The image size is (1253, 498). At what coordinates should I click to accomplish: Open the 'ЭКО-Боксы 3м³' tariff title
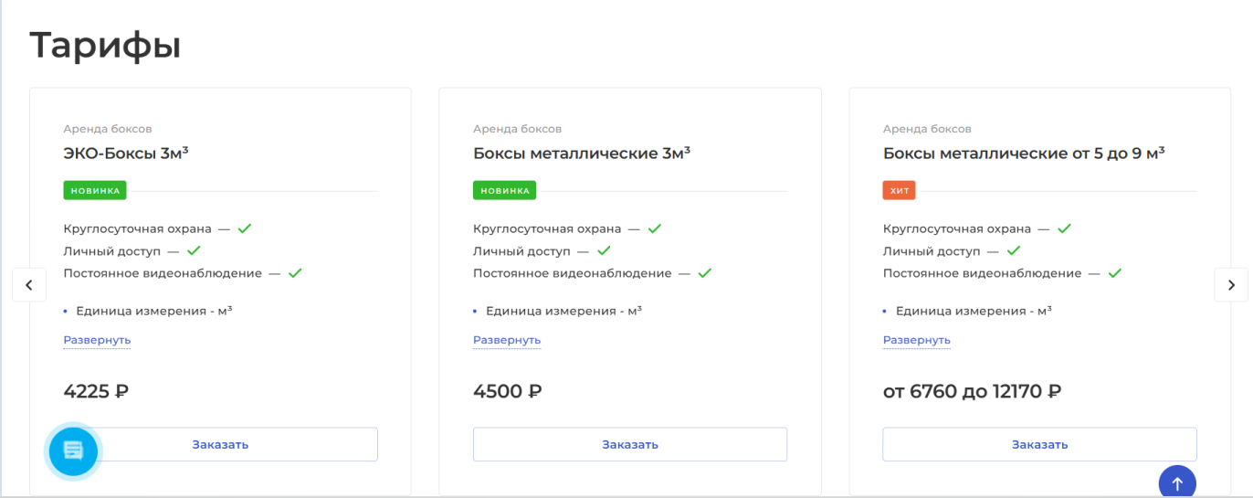[126, 154]
